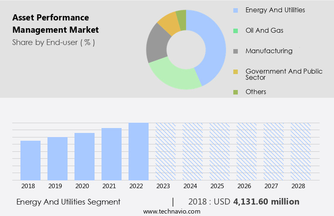Image resolution: width=334 pixels, height=216 pixels.
Task: Click the hatched 2028 forecast bar
Action: point(300,151)
